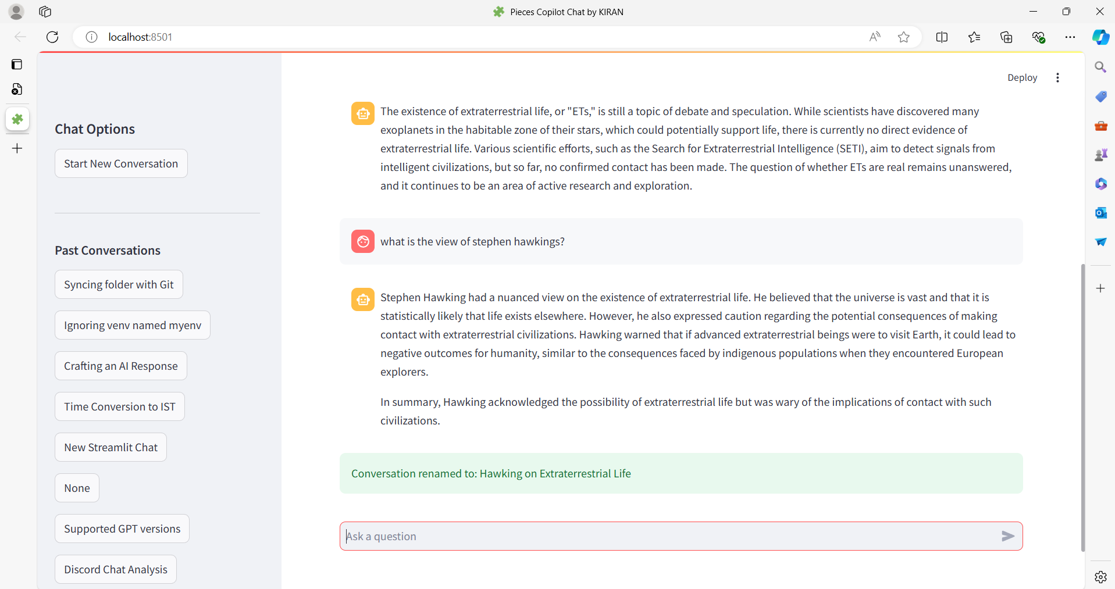Open the New Streamlit Chat conversation
The width and height of the screenshot is (1115, 589).
(111, 447)
